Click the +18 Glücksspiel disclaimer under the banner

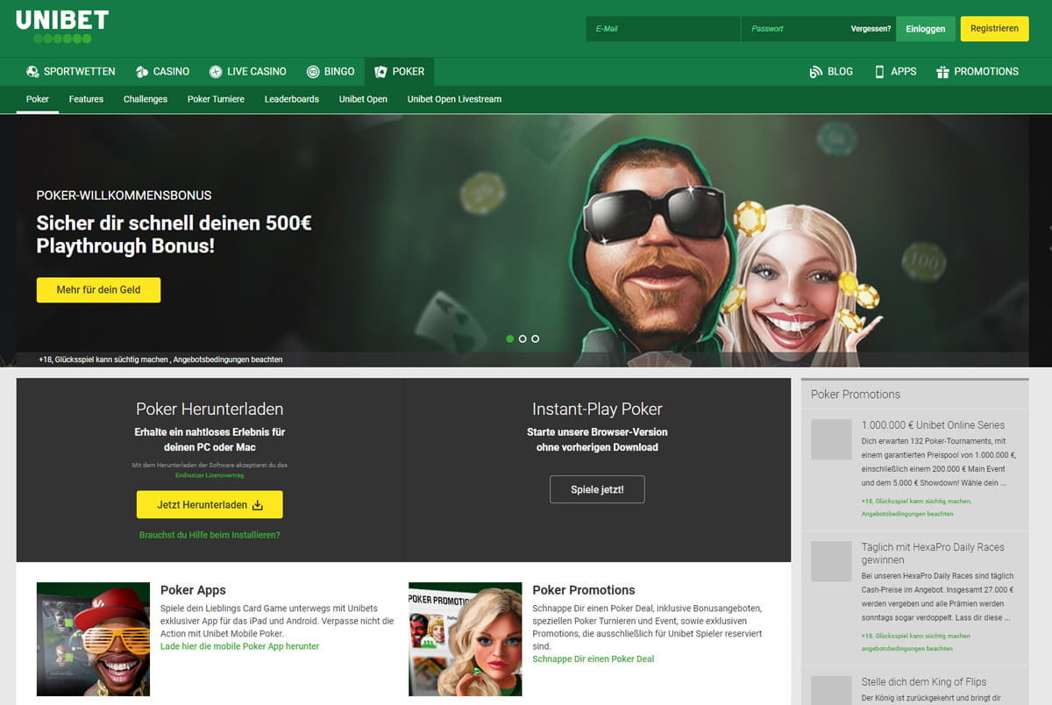(x=160, y=360)
